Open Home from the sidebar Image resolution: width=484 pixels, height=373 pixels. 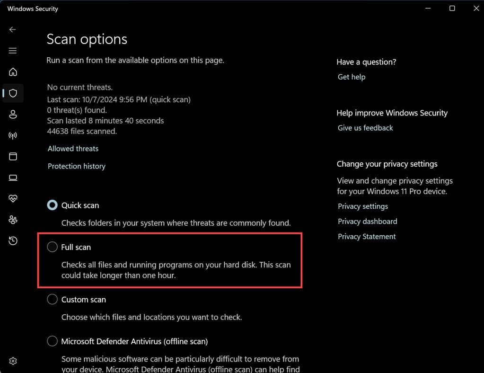[13, 72]
